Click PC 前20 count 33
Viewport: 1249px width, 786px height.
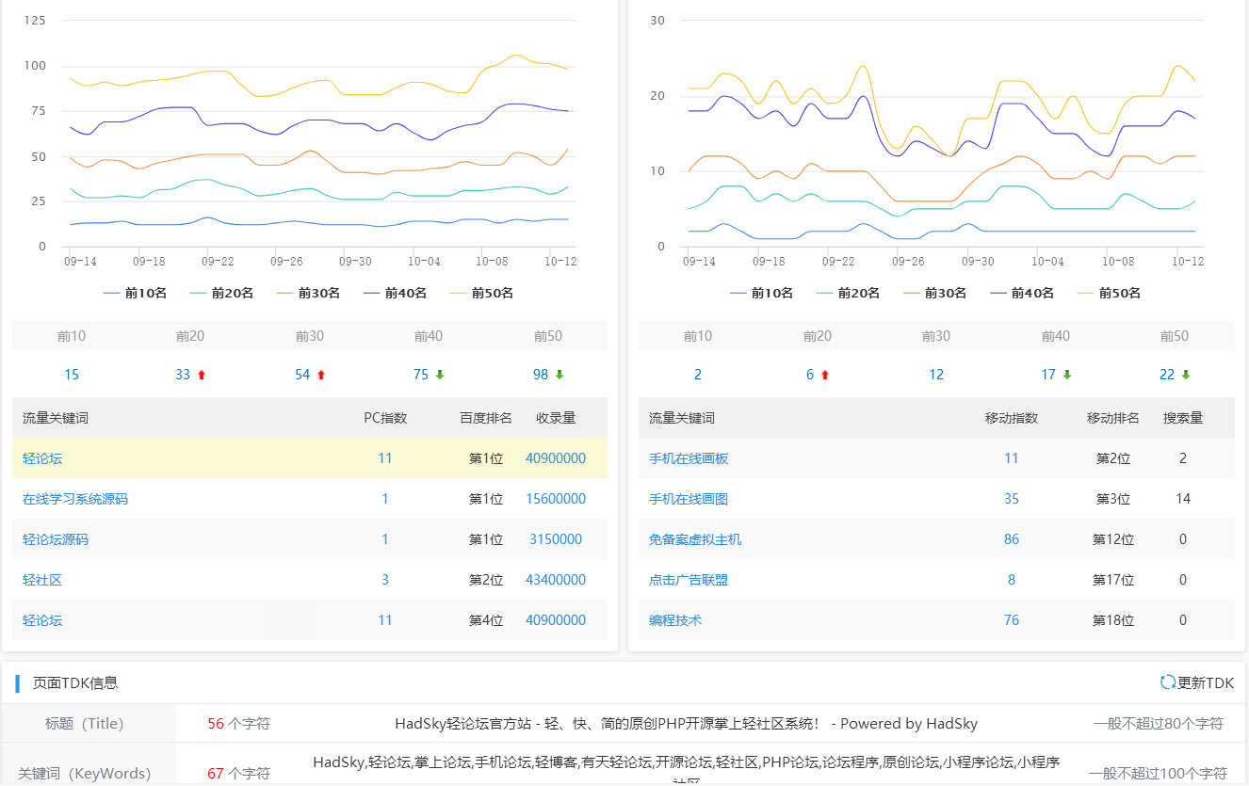pyautogui.click(x=183, y=375)
